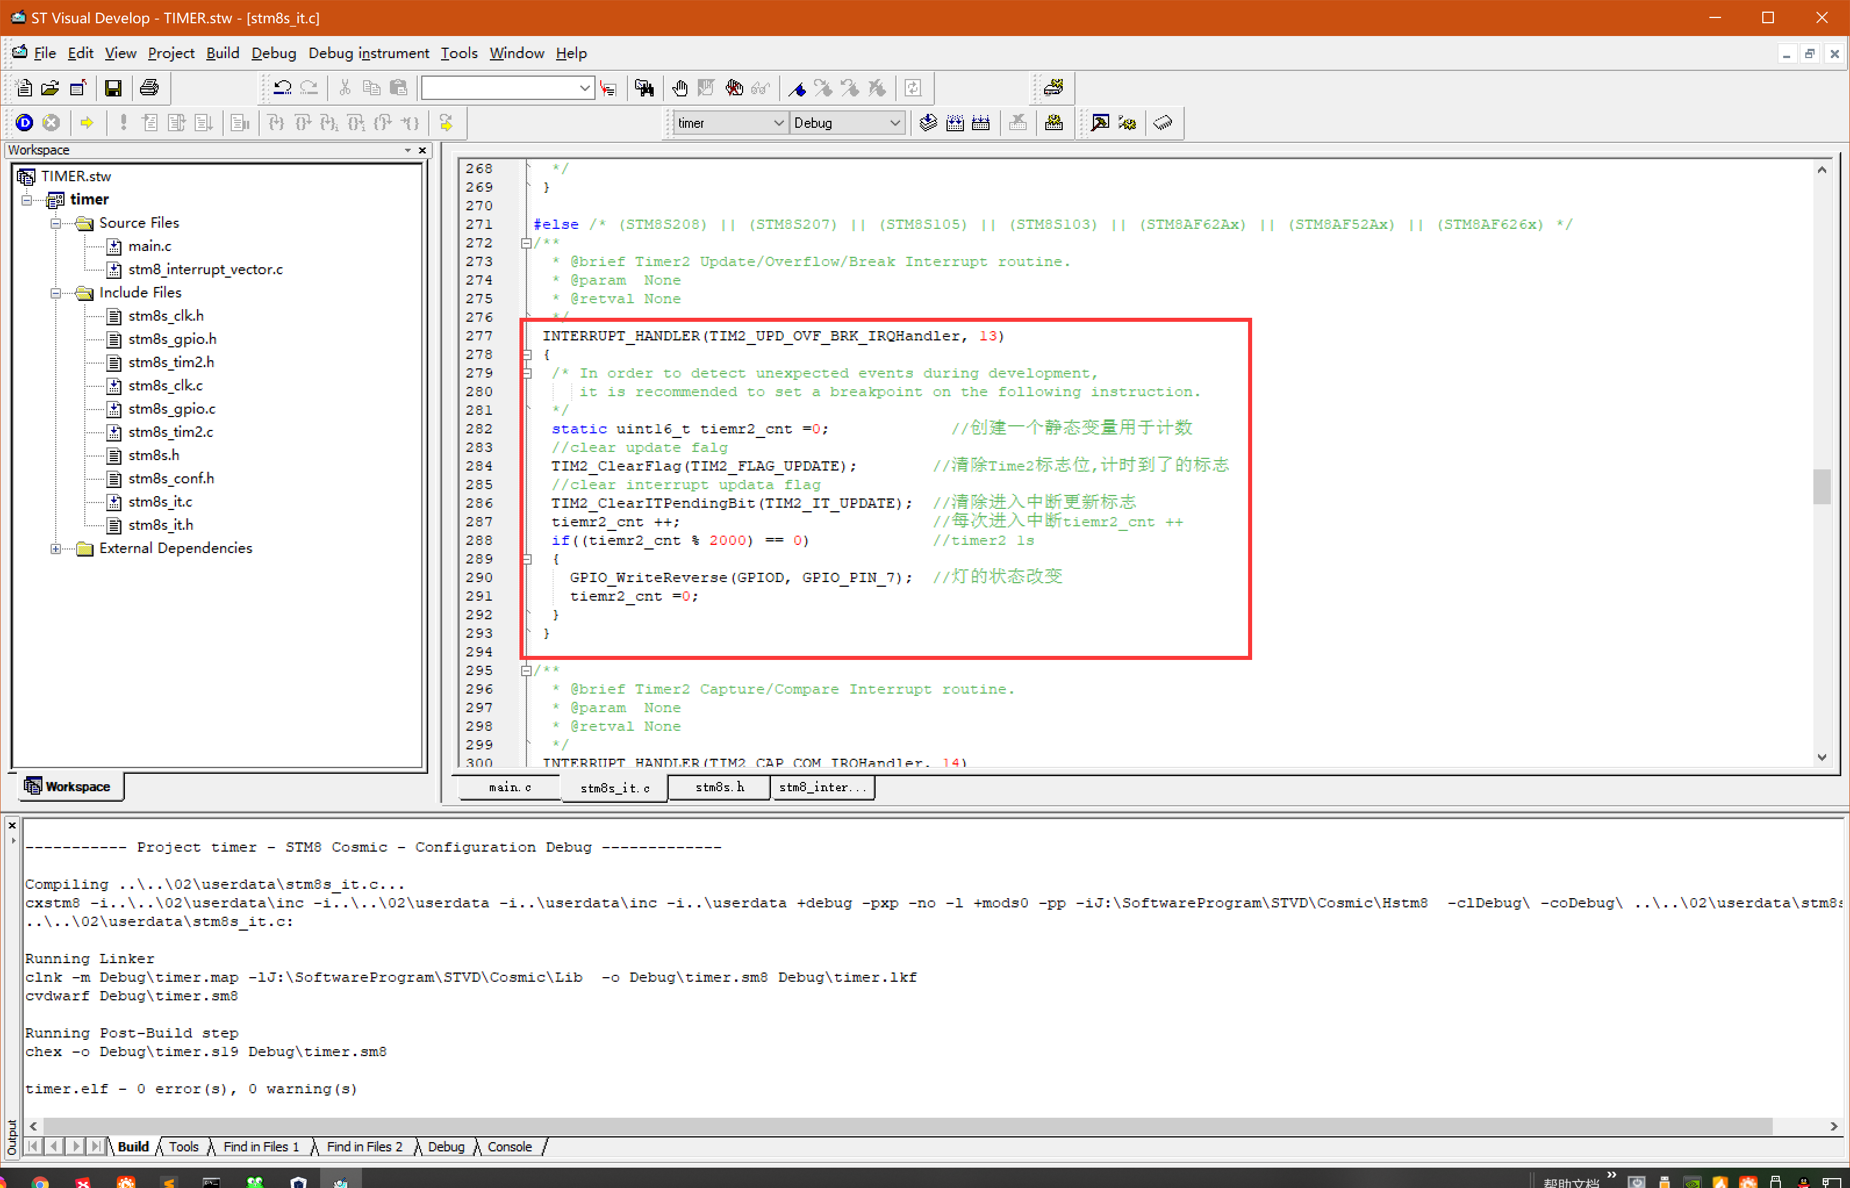
Task: Collapse the Include Files folder
Action: pyautogui.click(x=56, y=293)
